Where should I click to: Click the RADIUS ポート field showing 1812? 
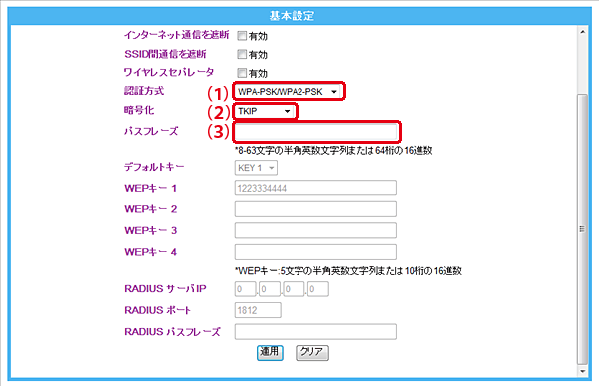[x=258, y=310]
